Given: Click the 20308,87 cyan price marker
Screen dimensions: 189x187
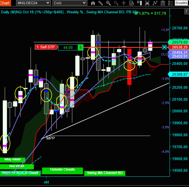Looking at the screenshot, I should pyautogui.click(x=179, y=74).
